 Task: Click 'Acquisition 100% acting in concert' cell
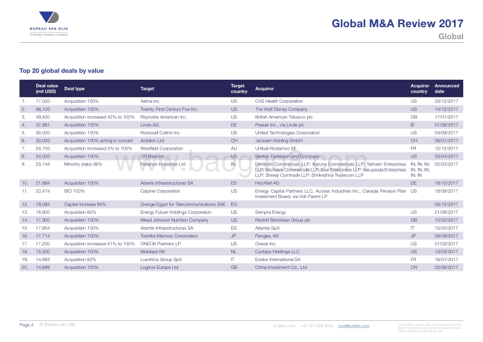click(x=98, y=141)
